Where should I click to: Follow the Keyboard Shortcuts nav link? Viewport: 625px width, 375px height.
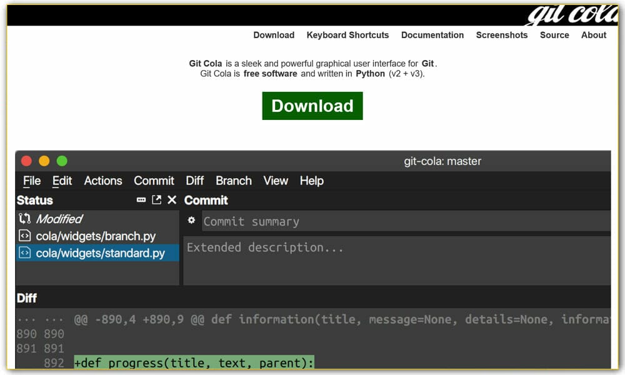click(x=347, y=35)
